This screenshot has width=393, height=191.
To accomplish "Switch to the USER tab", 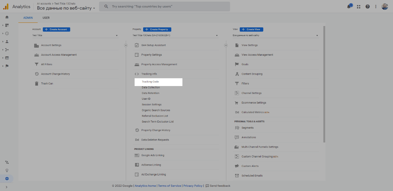I will [x=46, y=18].
